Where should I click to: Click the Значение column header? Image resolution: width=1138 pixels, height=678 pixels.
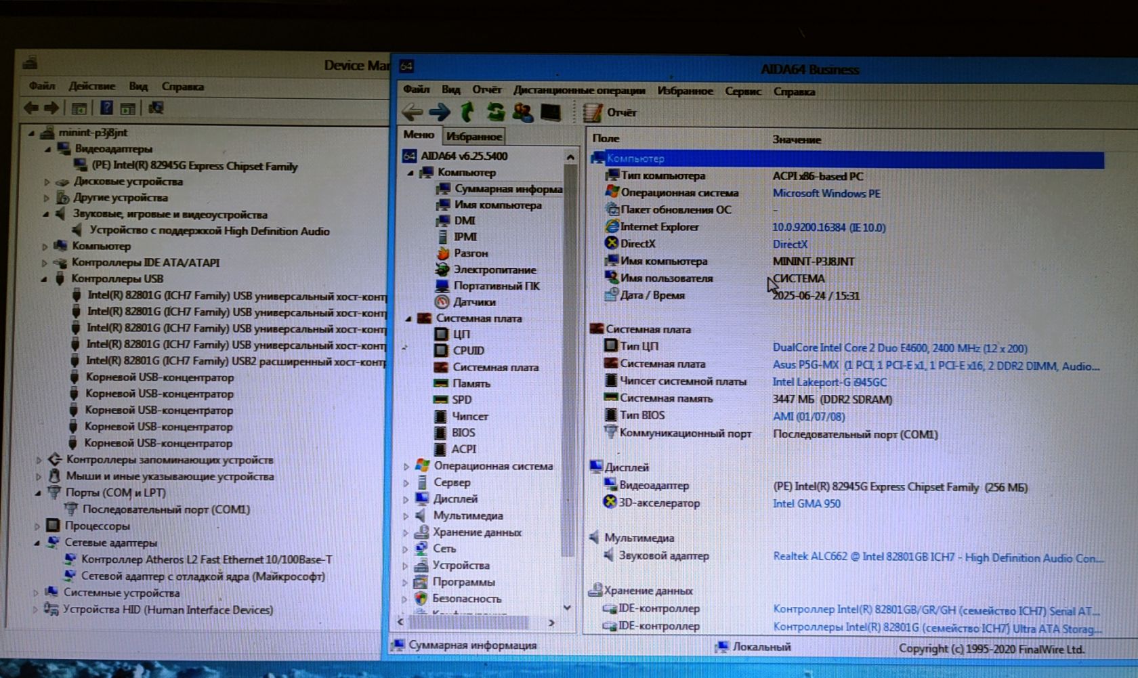click(x=797, y=140)
